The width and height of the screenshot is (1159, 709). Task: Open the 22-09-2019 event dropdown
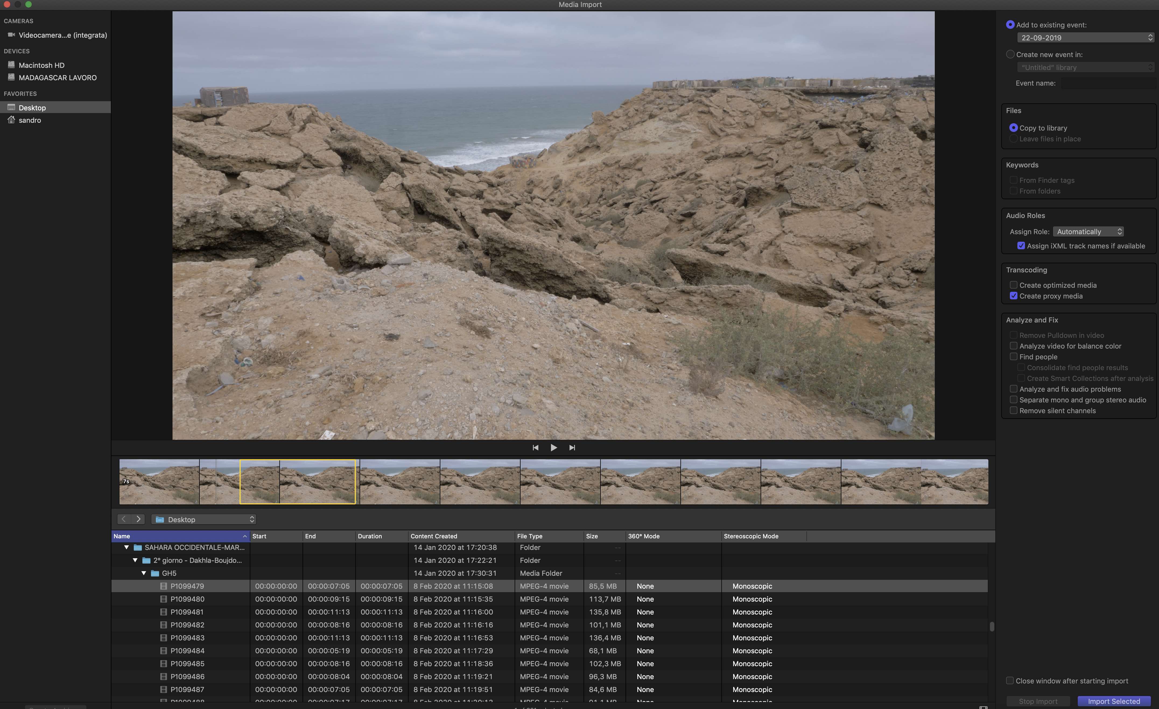[x=1085, y=38]
